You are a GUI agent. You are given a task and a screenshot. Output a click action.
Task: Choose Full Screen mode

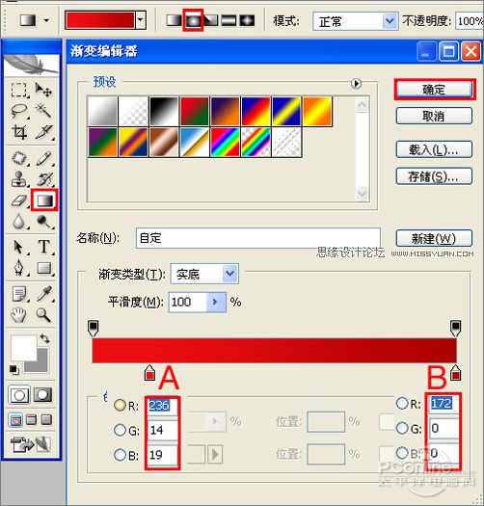click(46, 420)
